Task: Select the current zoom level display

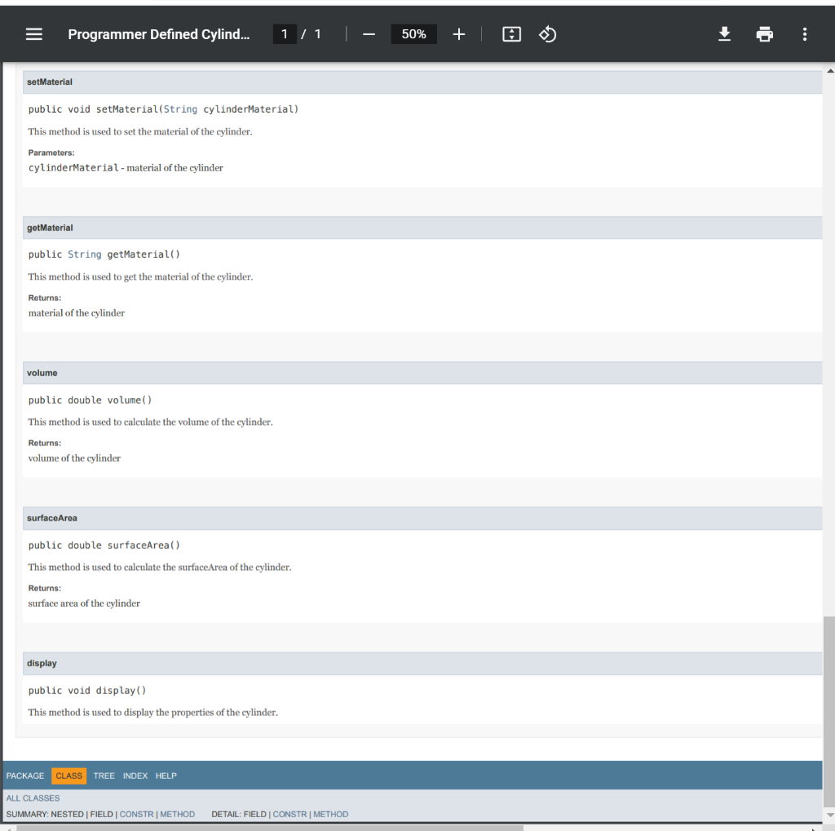Action: pos(413,33)
